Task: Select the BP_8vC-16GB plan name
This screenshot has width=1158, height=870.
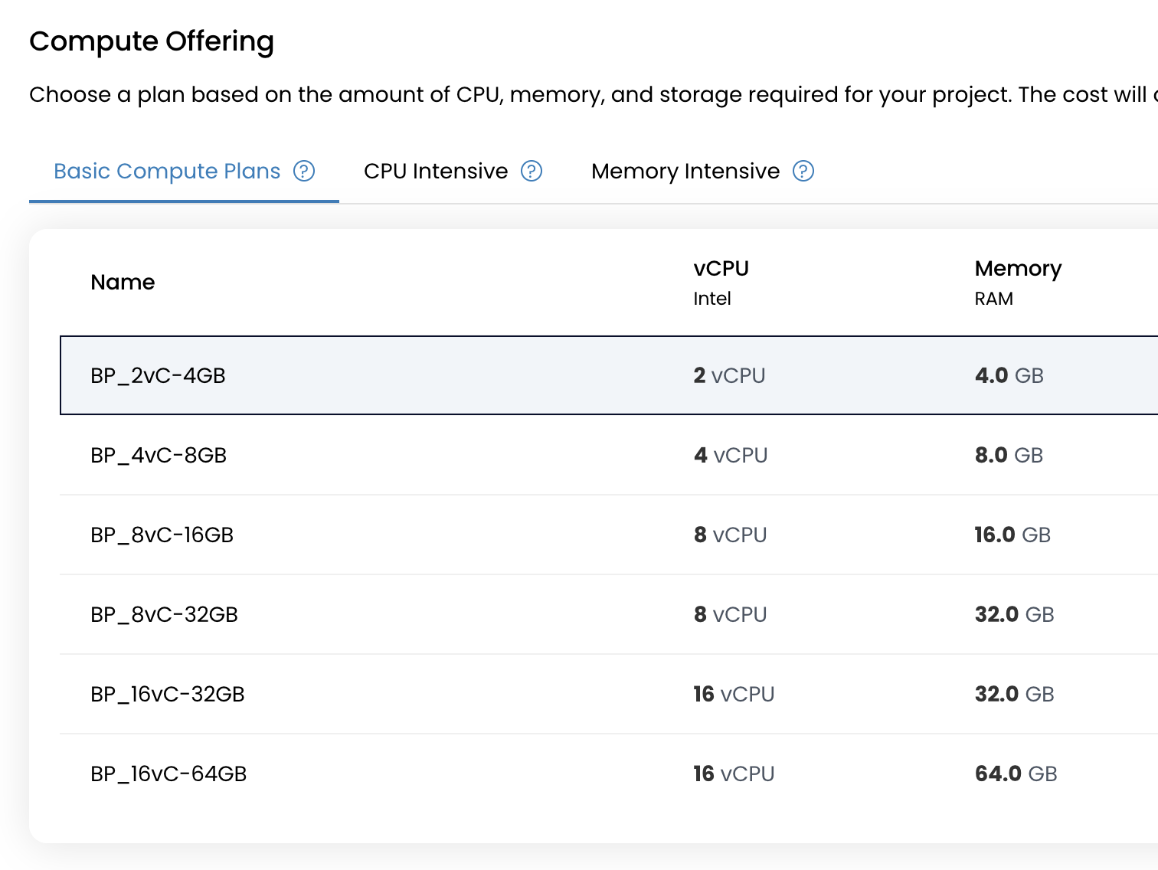Action: (162, 535)
